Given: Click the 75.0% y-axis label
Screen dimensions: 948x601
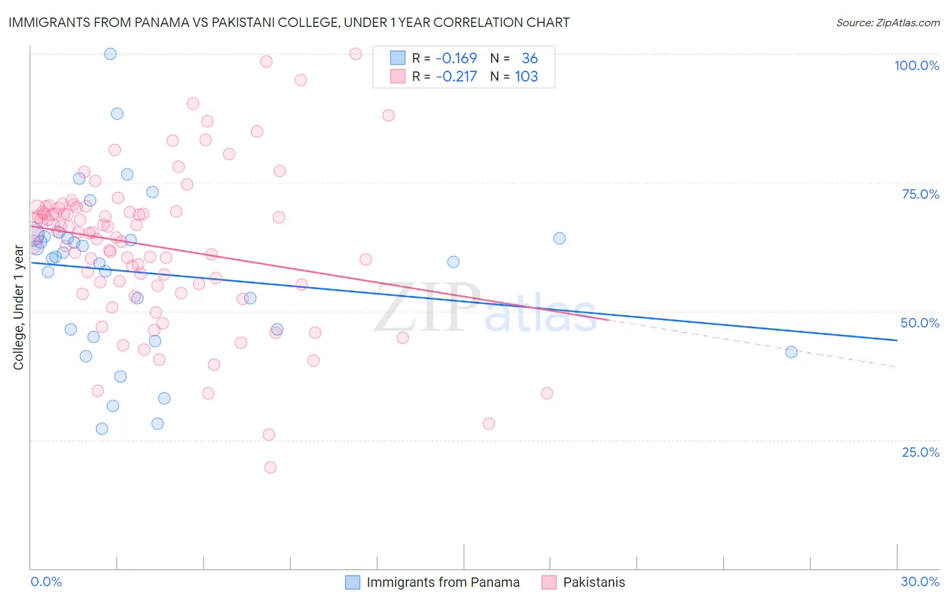Looking at the screenshot, I should click(920, 194).
